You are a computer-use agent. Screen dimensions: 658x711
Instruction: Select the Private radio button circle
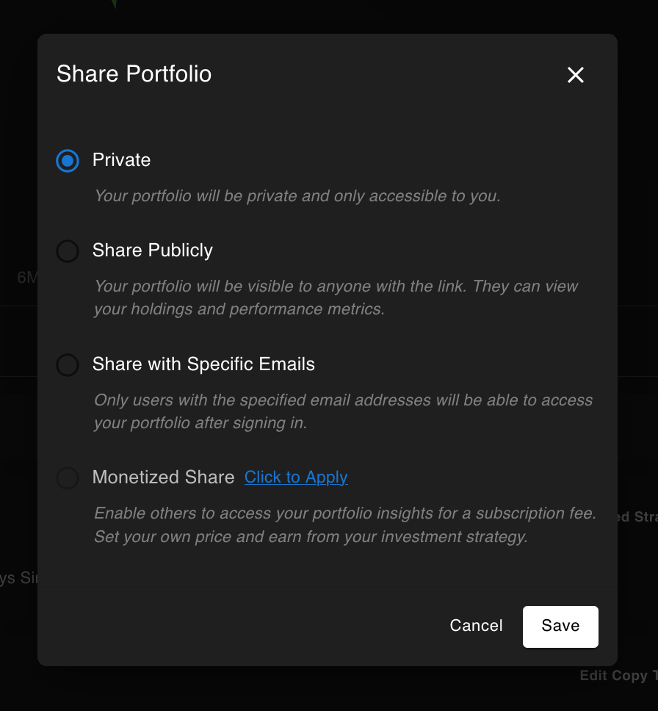[68, 161]
